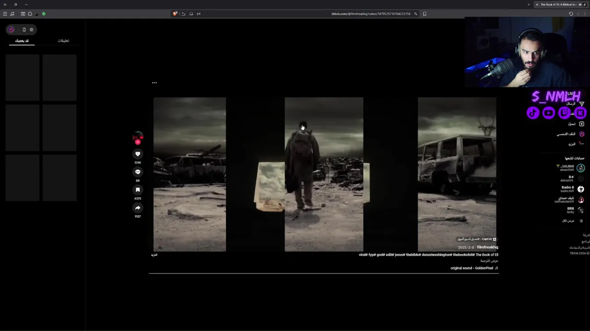The width and height of the screenshot is (590, 331).
Task: Share video with the arrow icon
Action: [x=137, y=208]
